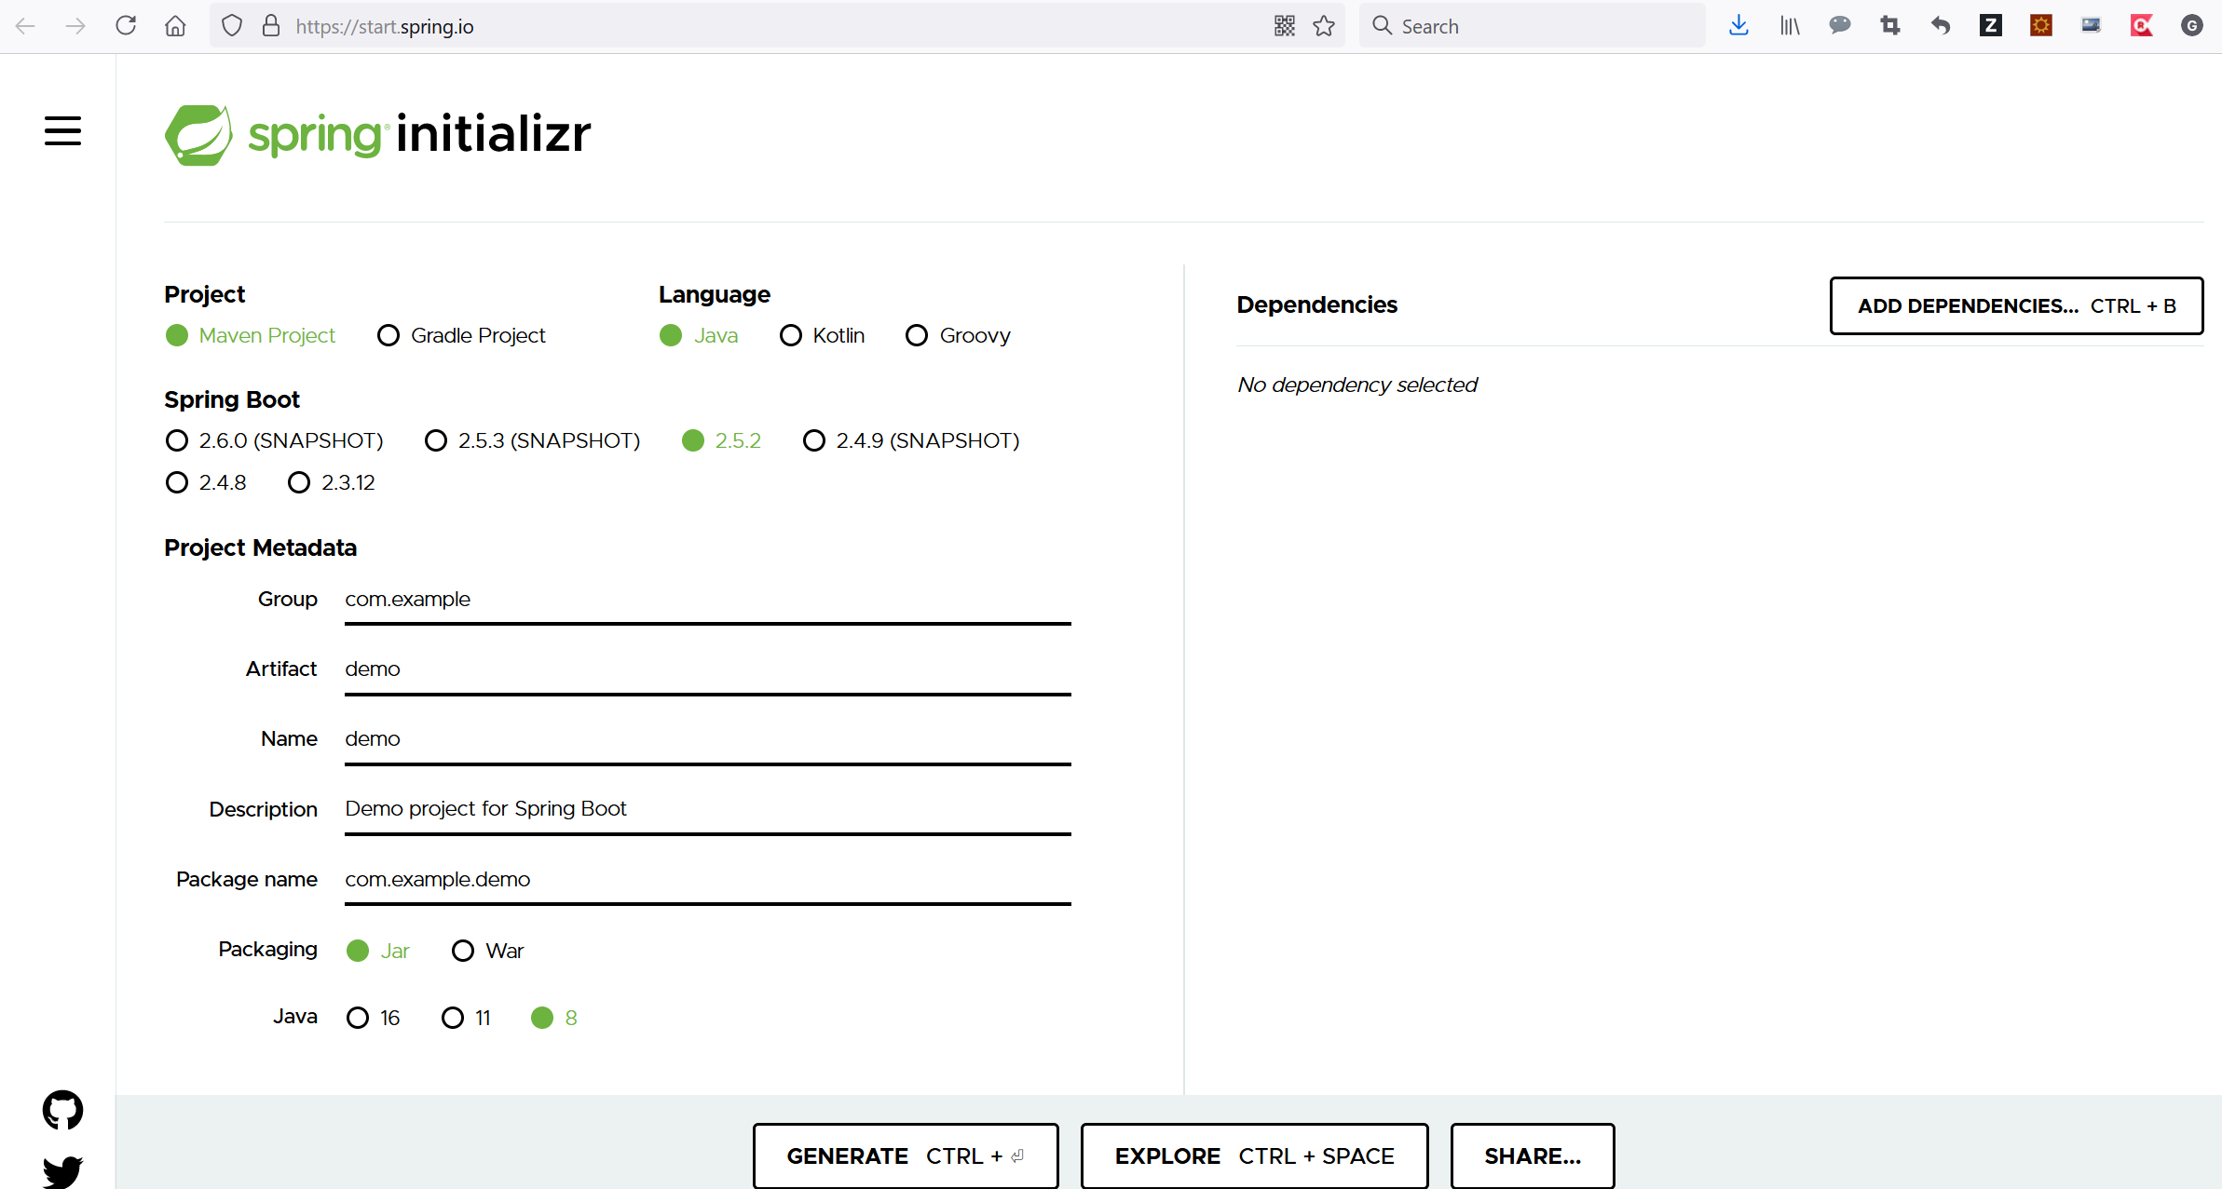Open the library bookmarks icon
This screenshot has height=1189, width=2222.
click(1790, 26)
